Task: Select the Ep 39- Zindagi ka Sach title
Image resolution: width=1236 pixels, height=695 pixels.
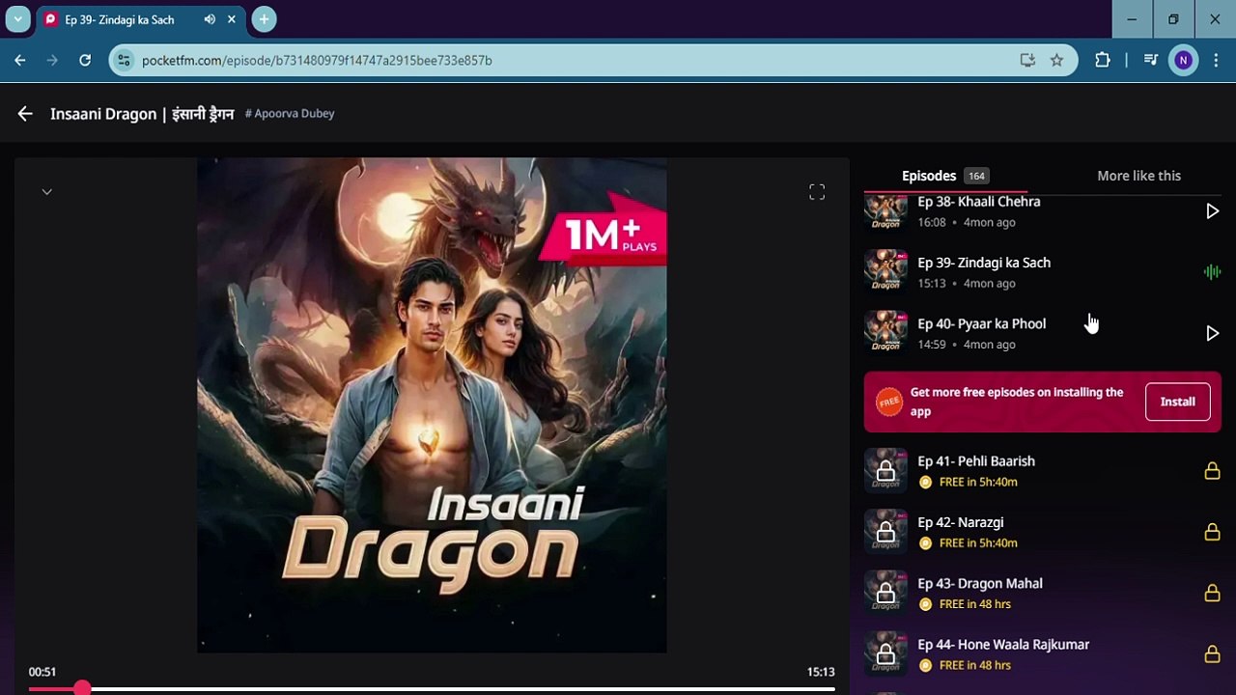Action: pos(984,263)
